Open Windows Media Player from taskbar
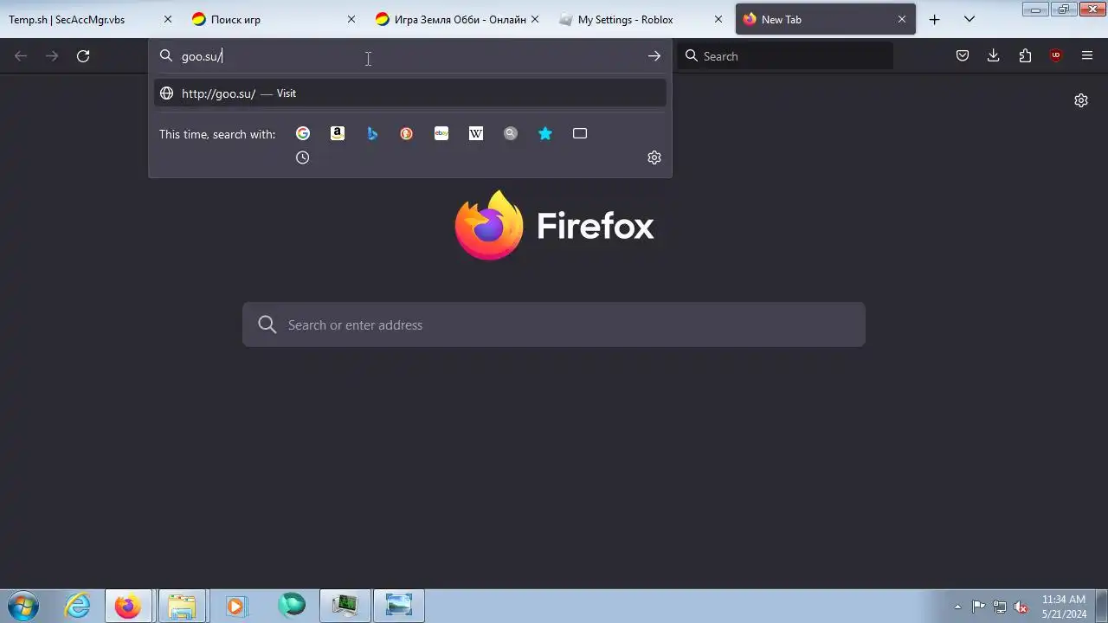Image resolution: width=1108 pixels, height=623 pixels. [235, 606]
